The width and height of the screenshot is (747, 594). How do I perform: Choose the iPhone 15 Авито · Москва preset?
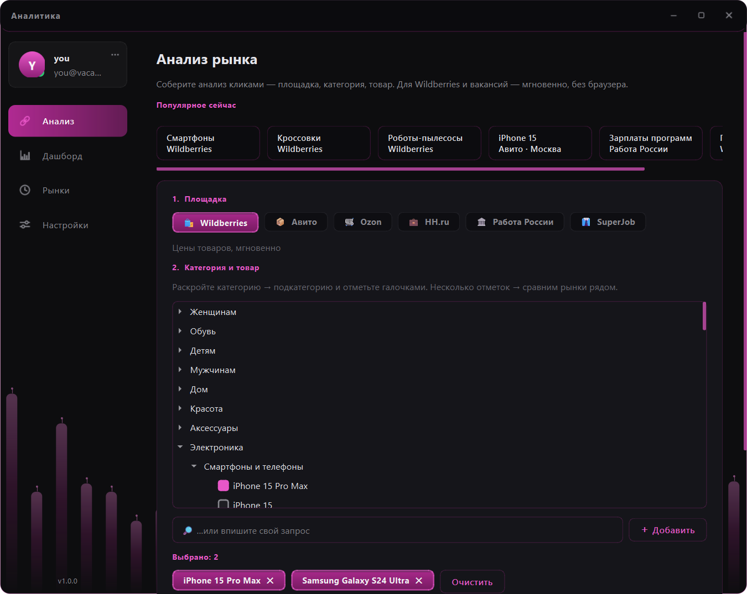click(540, 143)
